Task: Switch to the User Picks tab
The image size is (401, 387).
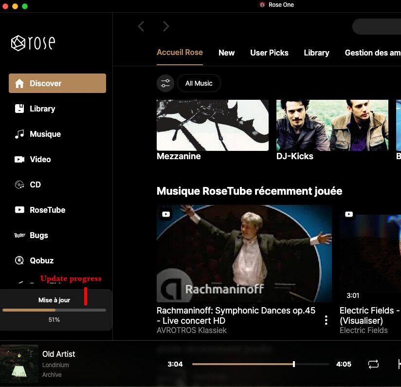Action: click(269, 53)
